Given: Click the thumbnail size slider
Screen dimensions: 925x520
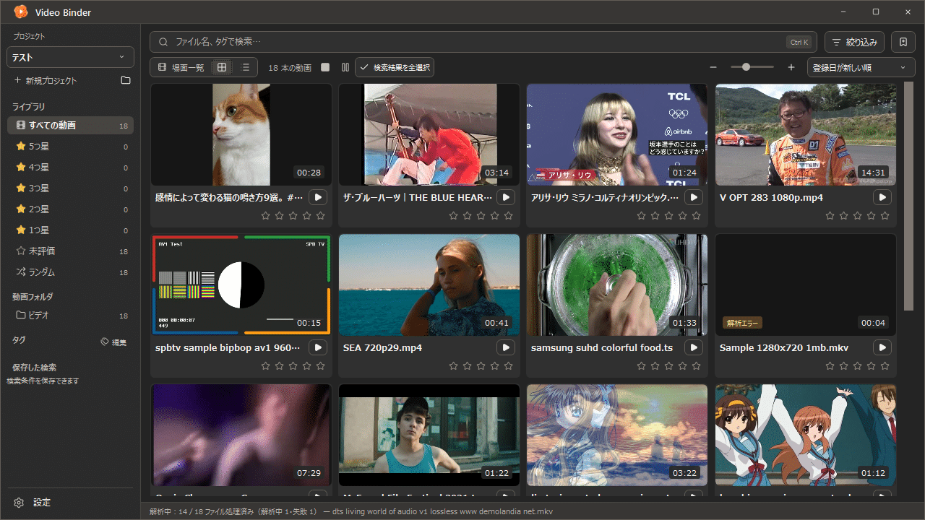Looking at the screenshot, I should click(x=752, y=67).
